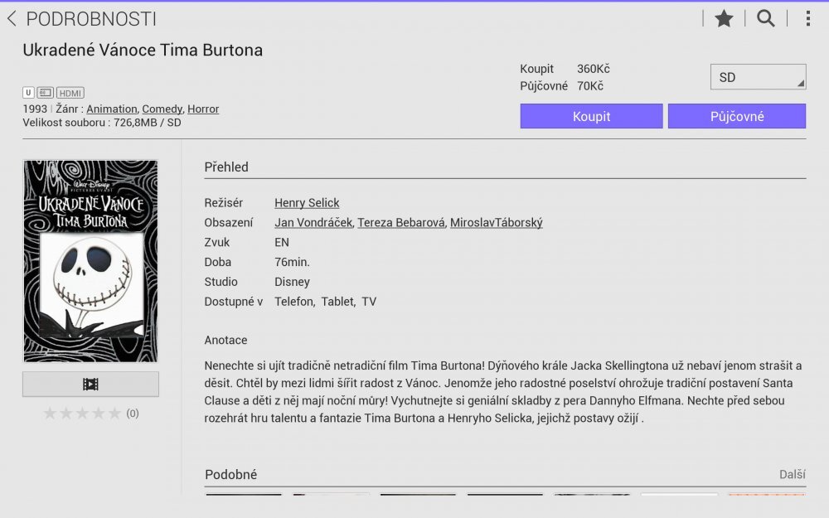Viewport: 829px width, 518px height.
Task: Open cast member Tereza Bebarová
Action: coord(401,223)
